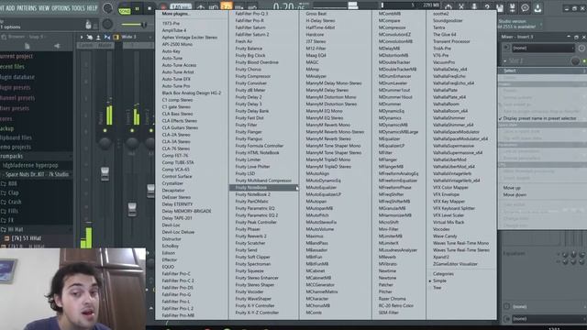Choose Categories view option

coord(443,274)
